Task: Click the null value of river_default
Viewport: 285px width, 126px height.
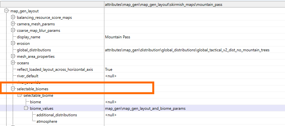Action: point(111,76)
